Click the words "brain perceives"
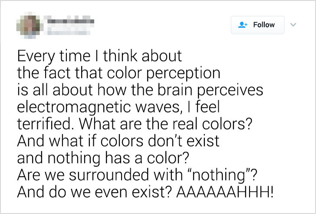This screenshot has width=316, height=214. pyautogui.click(x=210, y=90)
